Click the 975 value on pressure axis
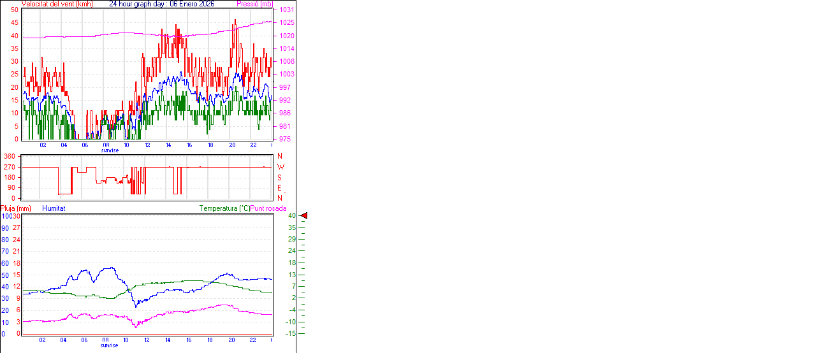The width and height of the screenshot is (816, 353). pos(284,139)
